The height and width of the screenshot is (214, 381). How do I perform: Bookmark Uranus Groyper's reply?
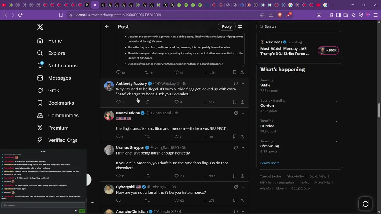235,176
